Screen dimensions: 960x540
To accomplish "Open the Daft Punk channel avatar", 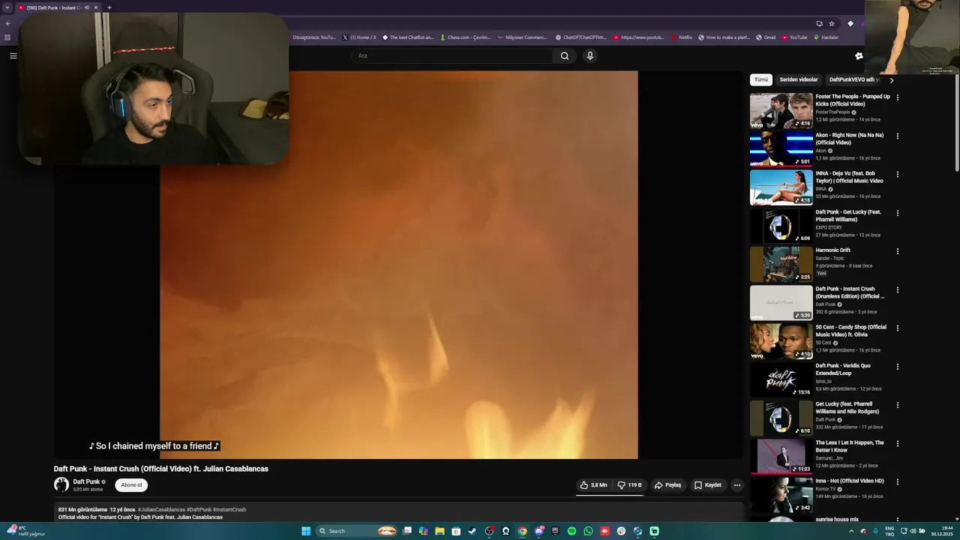I will pyautogui.click(x=61, y=485).
